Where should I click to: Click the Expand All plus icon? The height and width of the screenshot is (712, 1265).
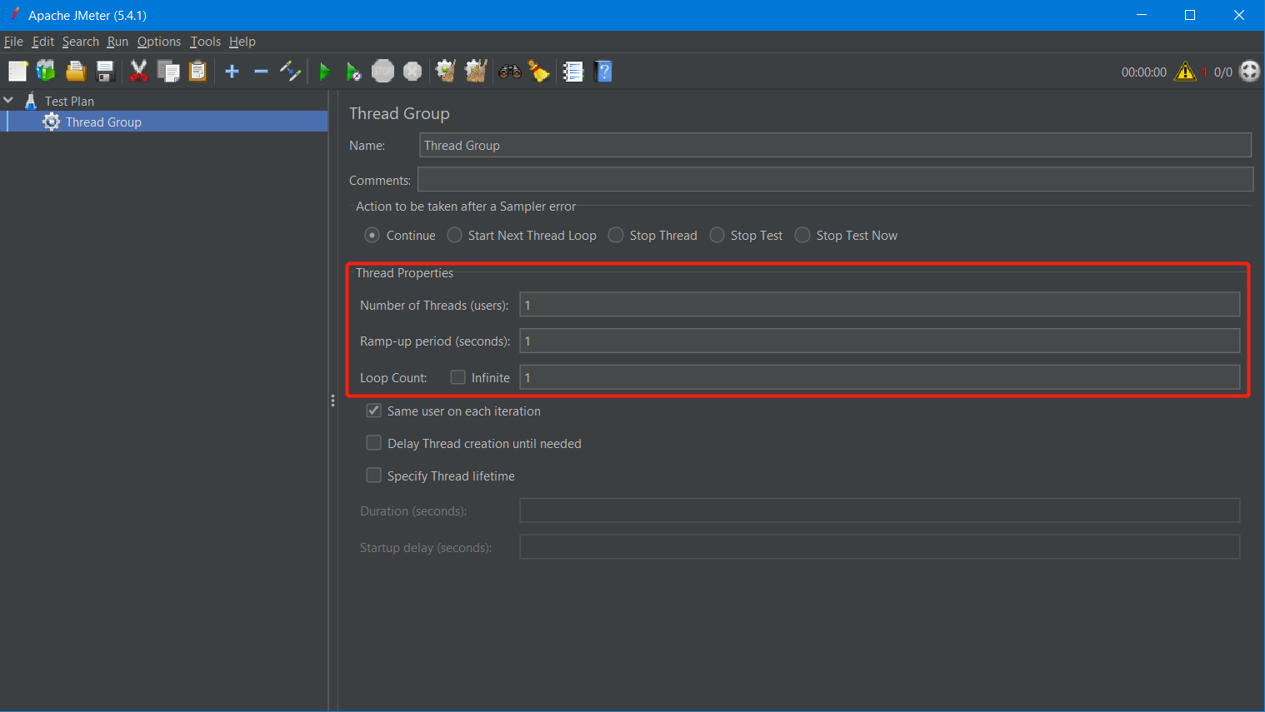point(232,72)
